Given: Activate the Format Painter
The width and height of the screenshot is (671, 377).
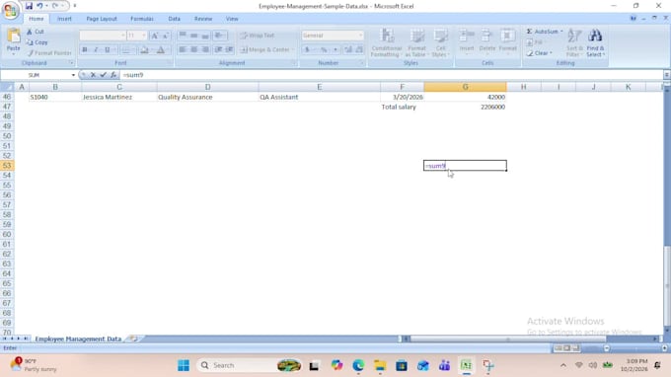Looking at the screenshot, I should point(48,53).
